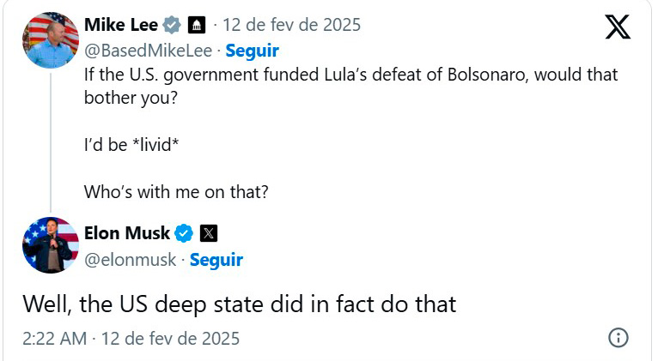The height and width of the screenshot is (361, 658).
Task: Open Elon Musk's profile picture
Action: pyautogui.click(x=51, y=244)
